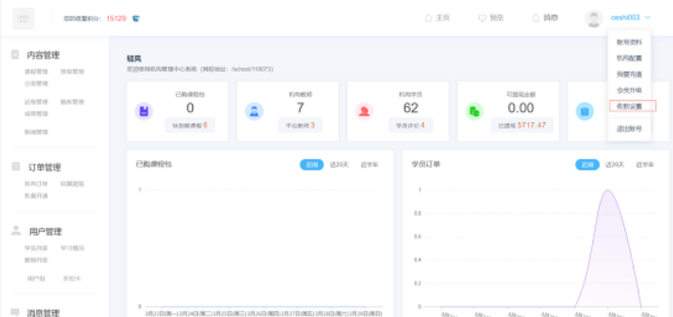
Task: Click the purple 已购课程包 card icon
Action: [x=144, y=112]
